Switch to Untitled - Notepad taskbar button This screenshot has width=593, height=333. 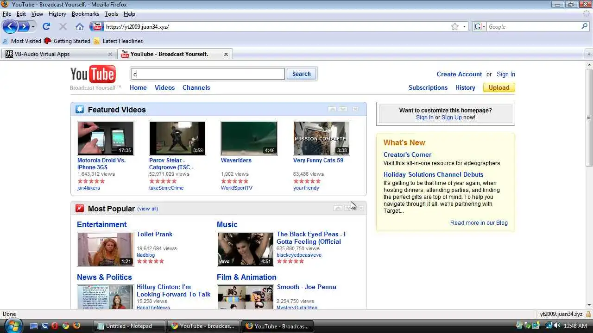click(129, 326)
